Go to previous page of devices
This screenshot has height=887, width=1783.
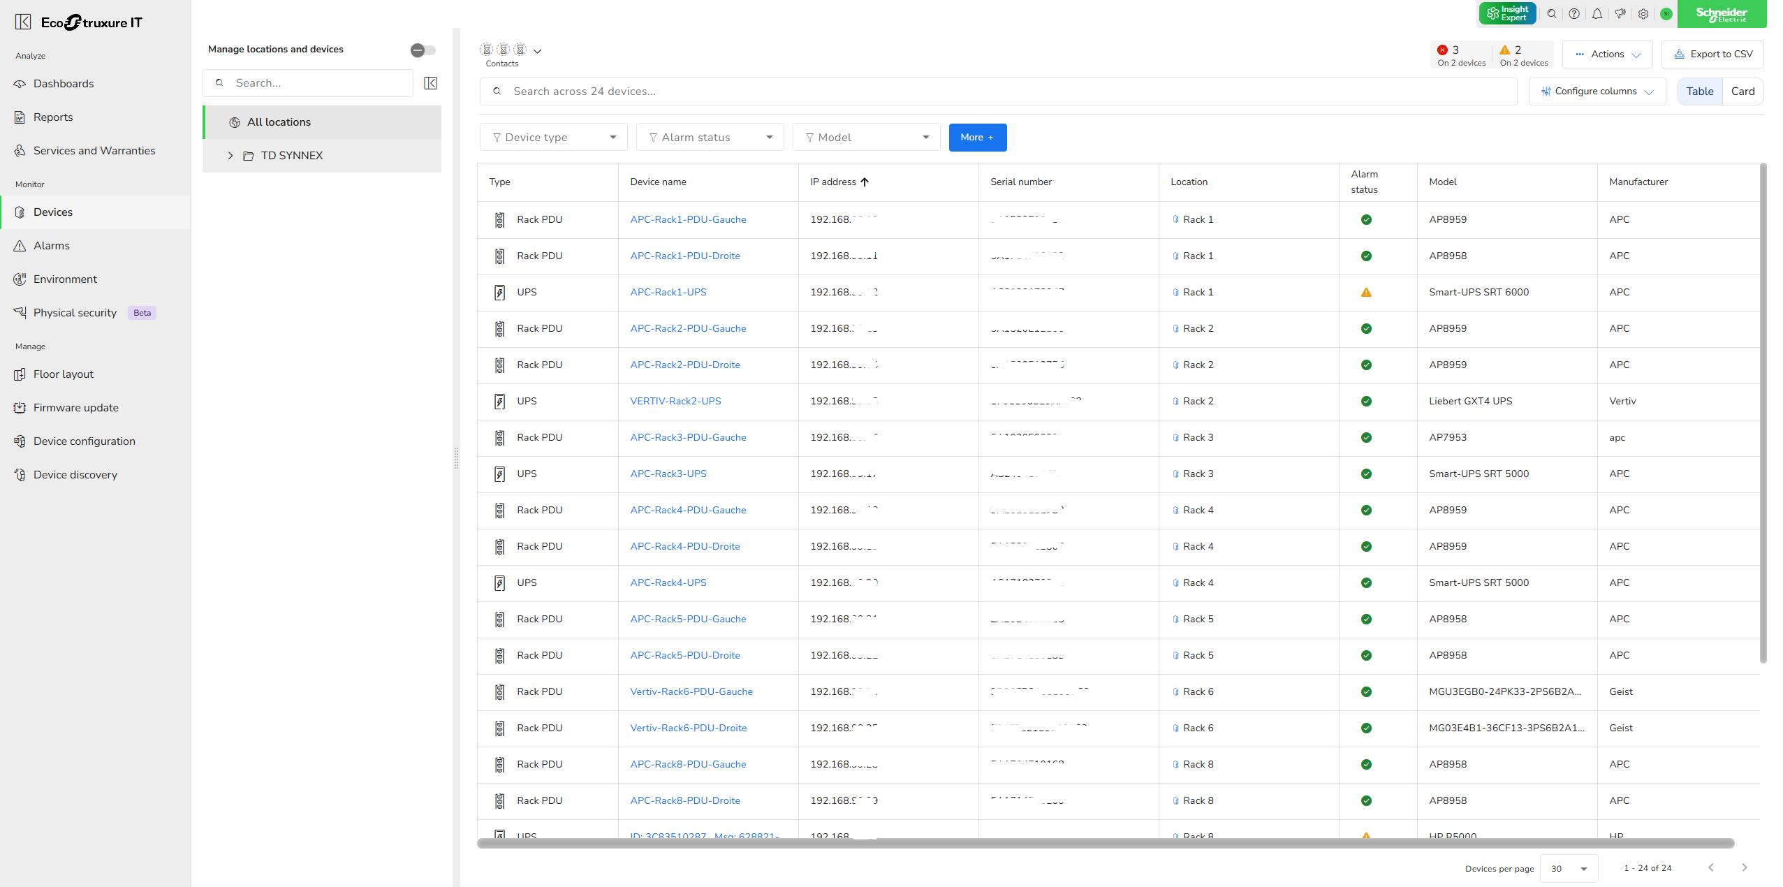coord(1711,868)
